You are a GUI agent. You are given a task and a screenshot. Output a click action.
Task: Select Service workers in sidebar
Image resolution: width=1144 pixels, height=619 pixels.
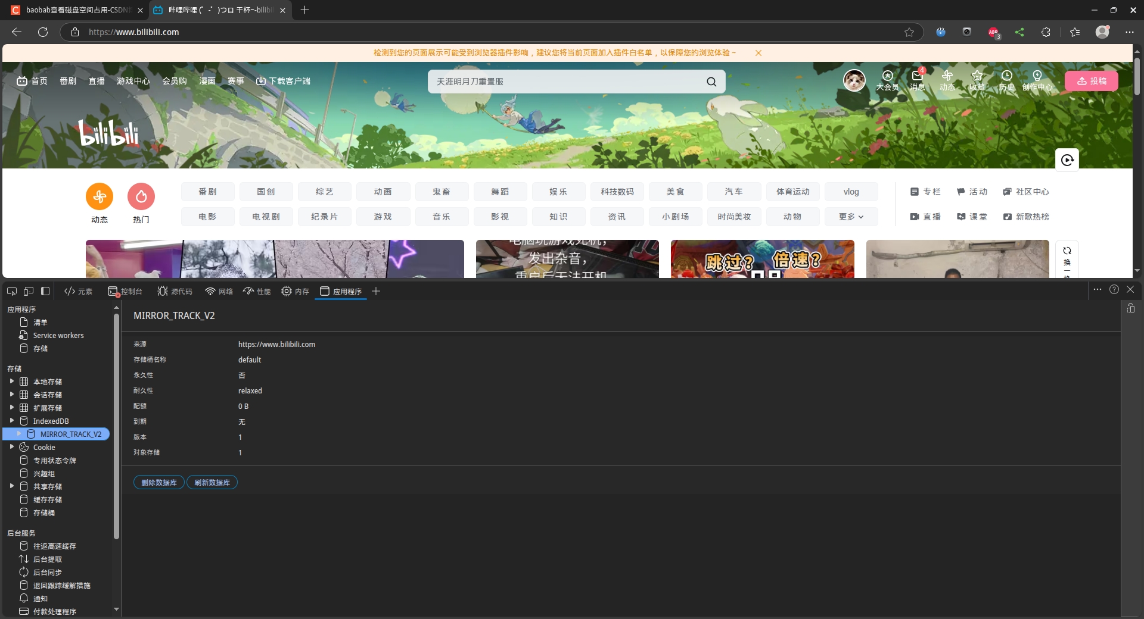[x=58, y=335]
